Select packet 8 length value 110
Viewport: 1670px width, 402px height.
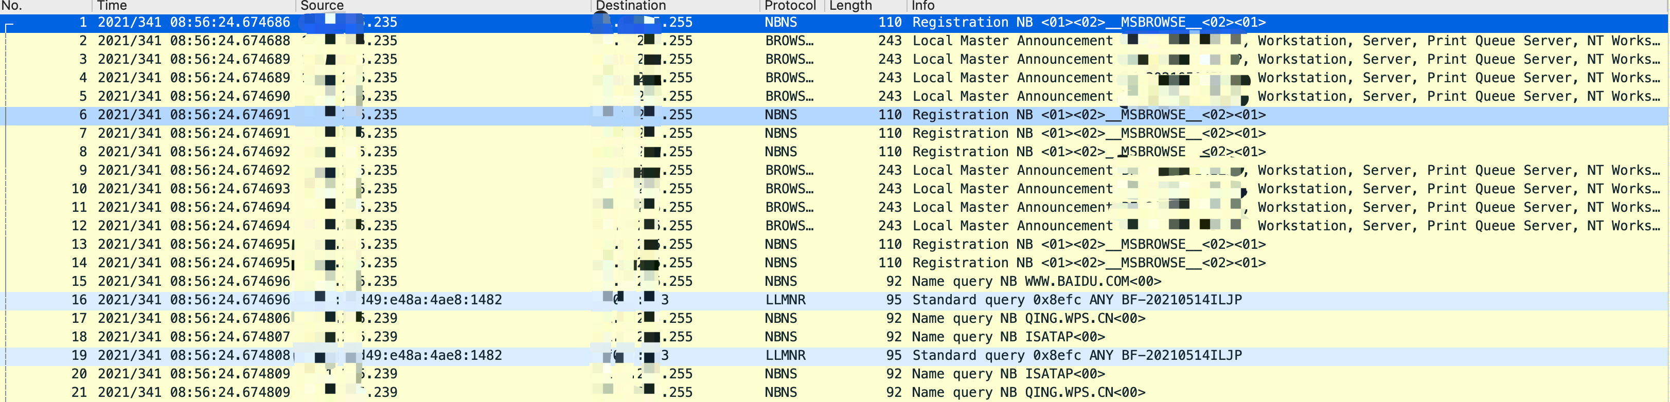pyautogui.click(x=890, y=152)
